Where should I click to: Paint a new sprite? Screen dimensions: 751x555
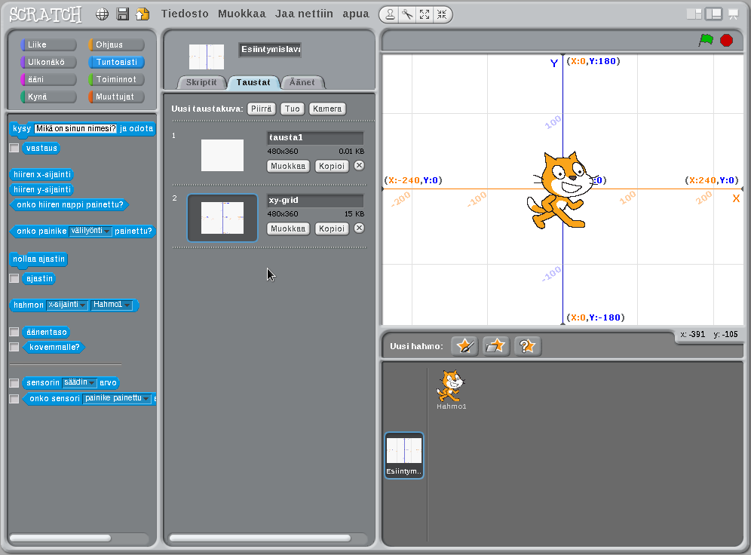tap(464, 345)
